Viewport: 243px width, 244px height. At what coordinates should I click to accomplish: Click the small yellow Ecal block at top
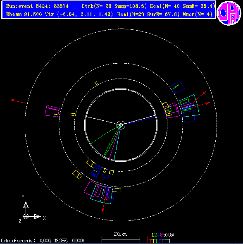click(x=96, y=84)
